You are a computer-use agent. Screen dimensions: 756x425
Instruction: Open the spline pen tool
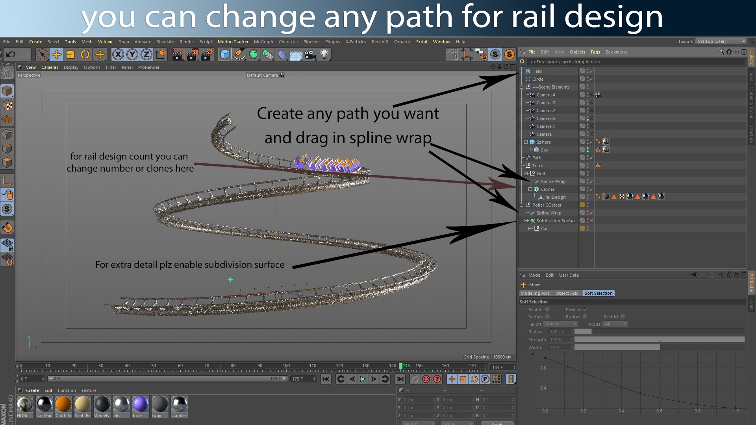click(x=239, y=54)
